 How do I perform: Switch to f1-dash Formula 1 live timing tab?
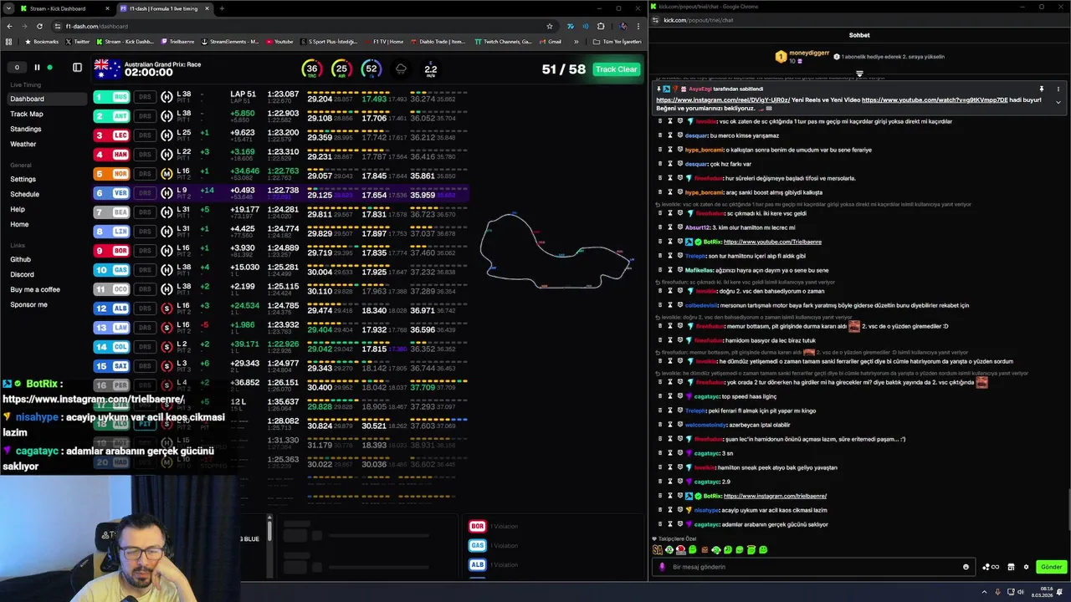164,8
